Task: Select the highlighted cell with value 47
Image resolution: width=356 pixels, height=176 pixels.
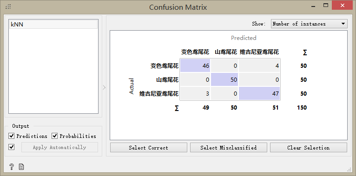Action: pos(259,93)
